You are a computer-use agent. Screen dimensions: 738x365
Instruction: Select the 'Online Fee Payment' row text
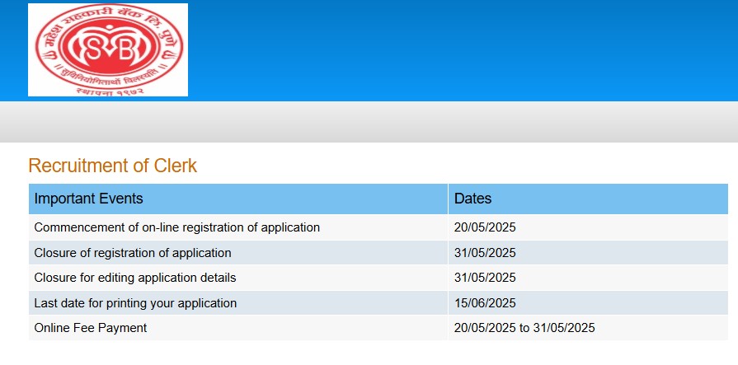tap(91, 328)
